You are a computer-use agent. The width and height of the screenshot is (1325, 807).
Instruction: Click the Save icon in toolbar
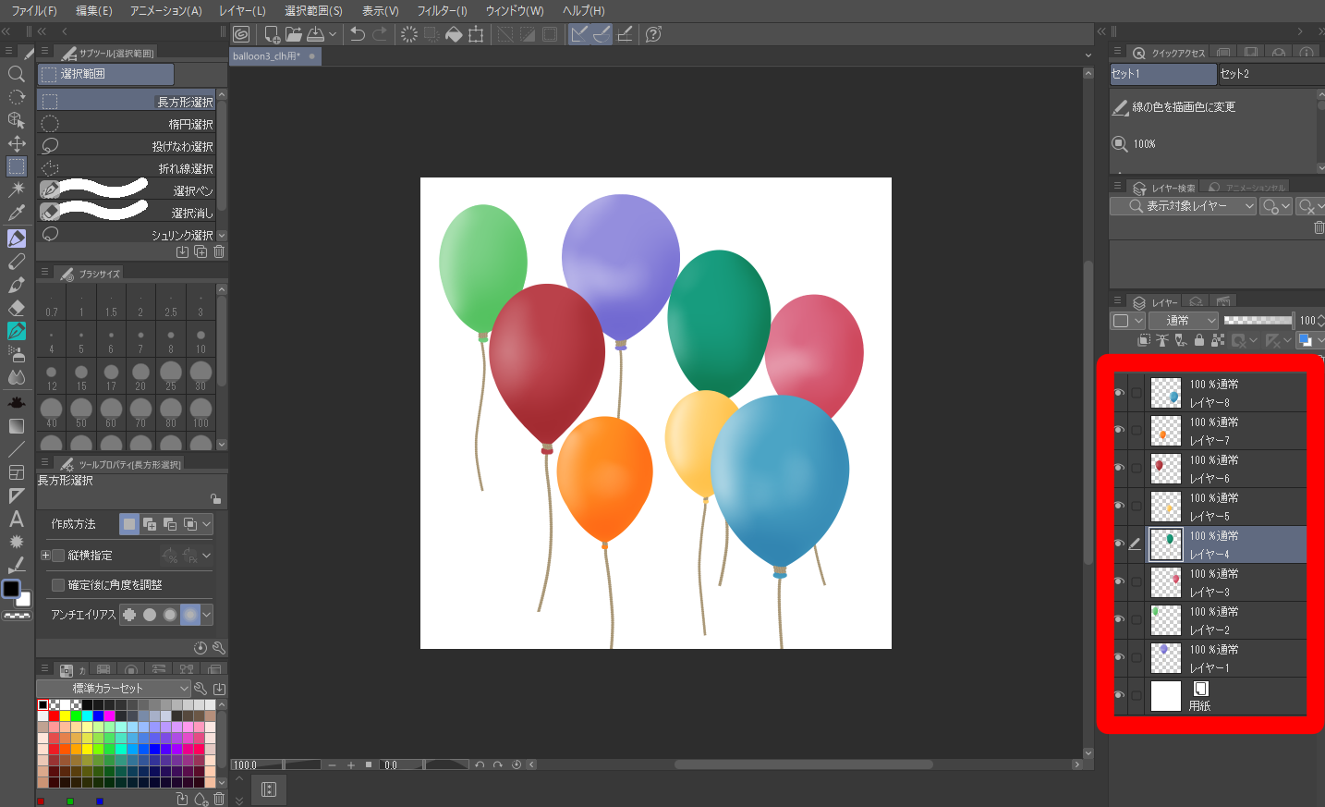[x=315, y=34]
